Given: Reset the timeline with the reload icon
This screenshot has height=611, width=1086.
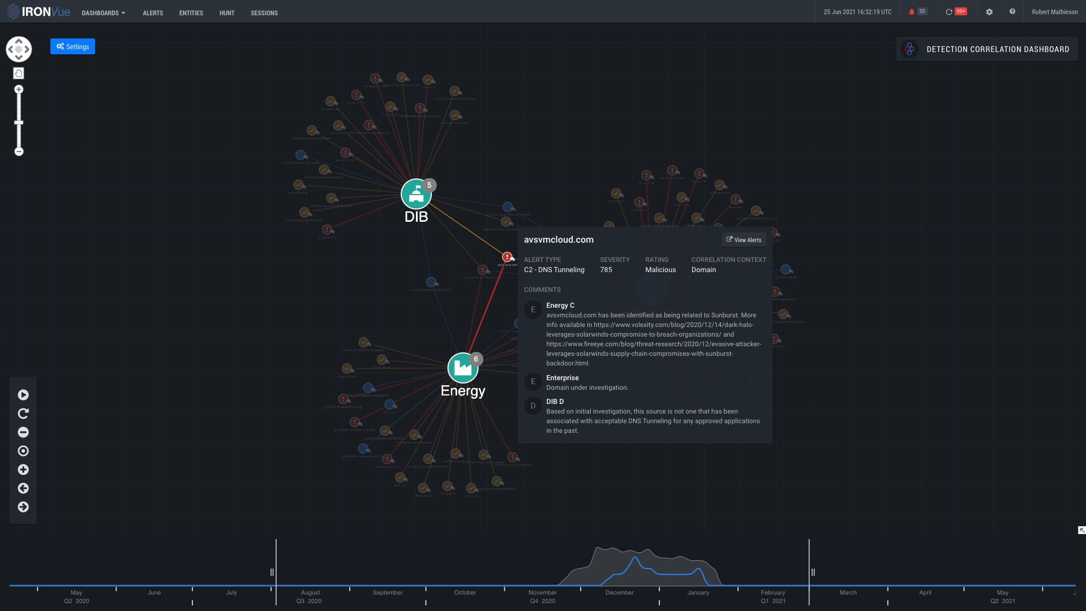Looking at the screenshot, I should coord(23,414).
